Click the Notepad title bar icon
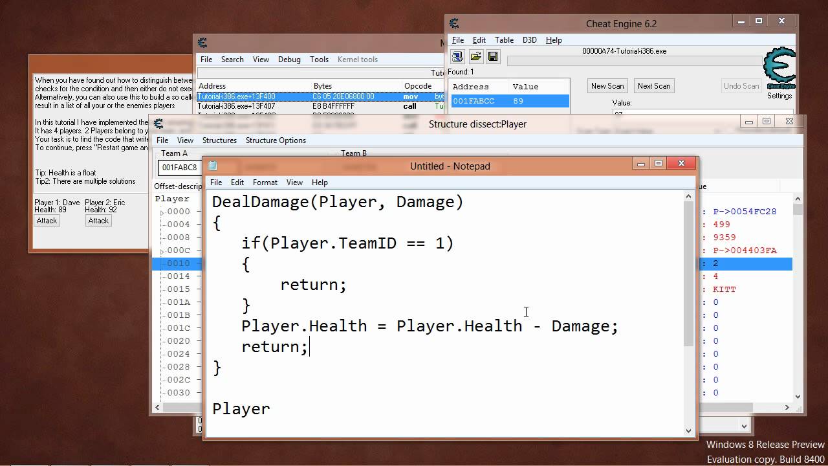 tap(213, 166)
